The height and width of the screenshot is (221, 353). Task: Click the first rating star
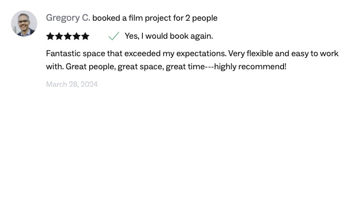click(x=50, y=37)
